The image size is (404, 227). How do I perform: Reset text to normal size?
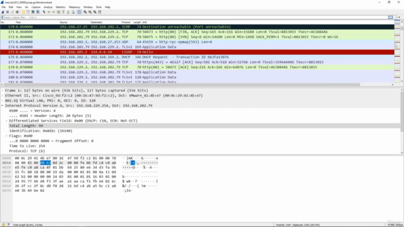tap(95, 12)
